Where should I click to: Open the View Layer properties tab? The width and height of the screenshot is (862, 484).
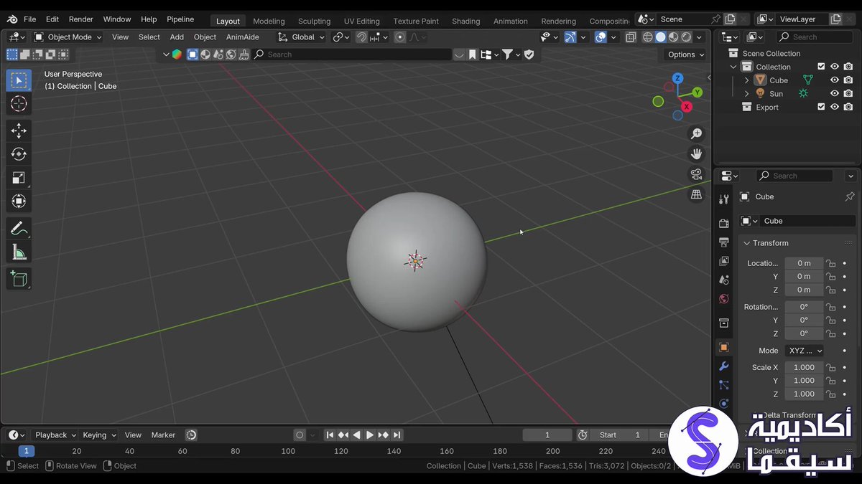[x=724, y=261]
